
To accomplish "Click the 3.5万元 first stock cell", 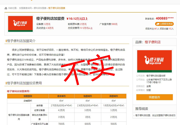I will pos(61,117).
